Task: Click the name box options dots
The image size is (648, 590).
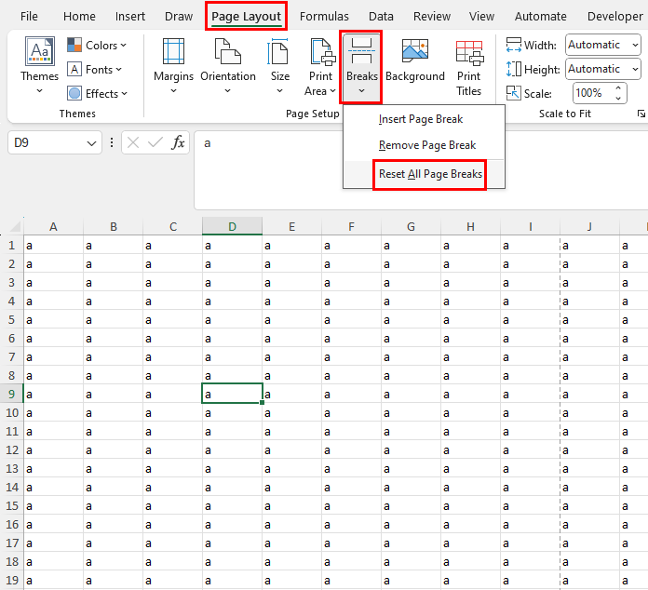Action: [112, 142]
